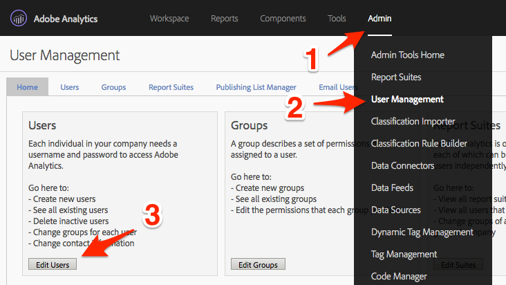
Task: Switch to the Groups tab
Action: [x=113, y=87]
